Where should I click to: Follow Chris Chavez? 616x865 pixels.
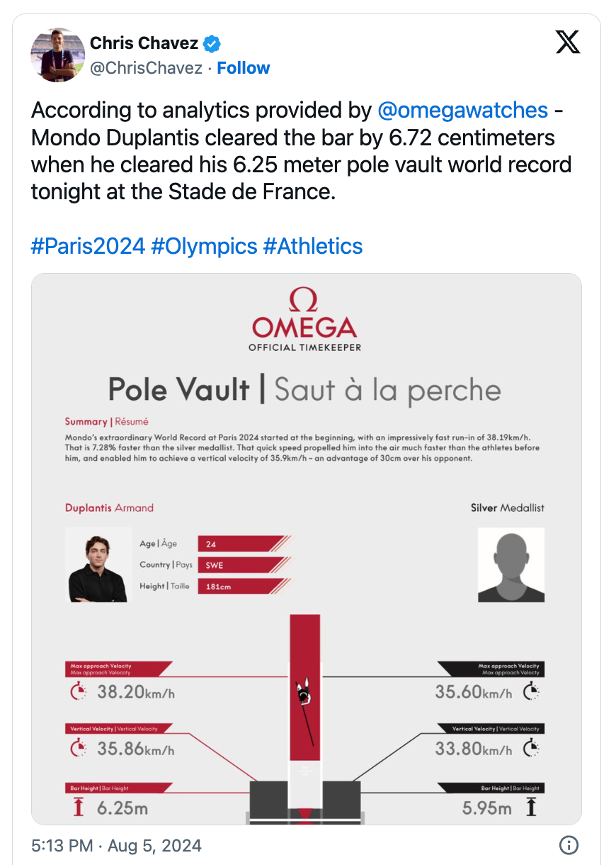tap(243, 68)
